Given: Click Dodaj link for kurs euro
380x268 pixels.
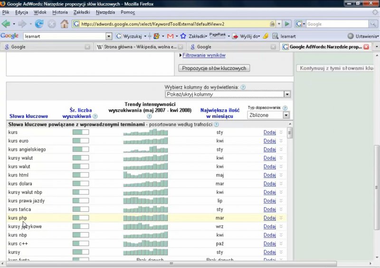Looking at the screenshot, I should (269, 141).
